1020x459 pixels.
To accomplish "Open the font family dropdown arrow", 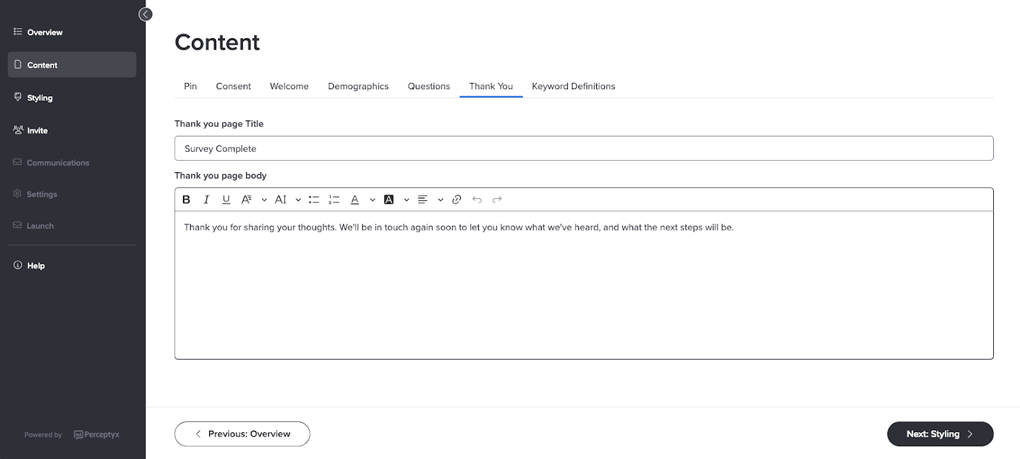I will pyautogui.click(x=264, y=200).
